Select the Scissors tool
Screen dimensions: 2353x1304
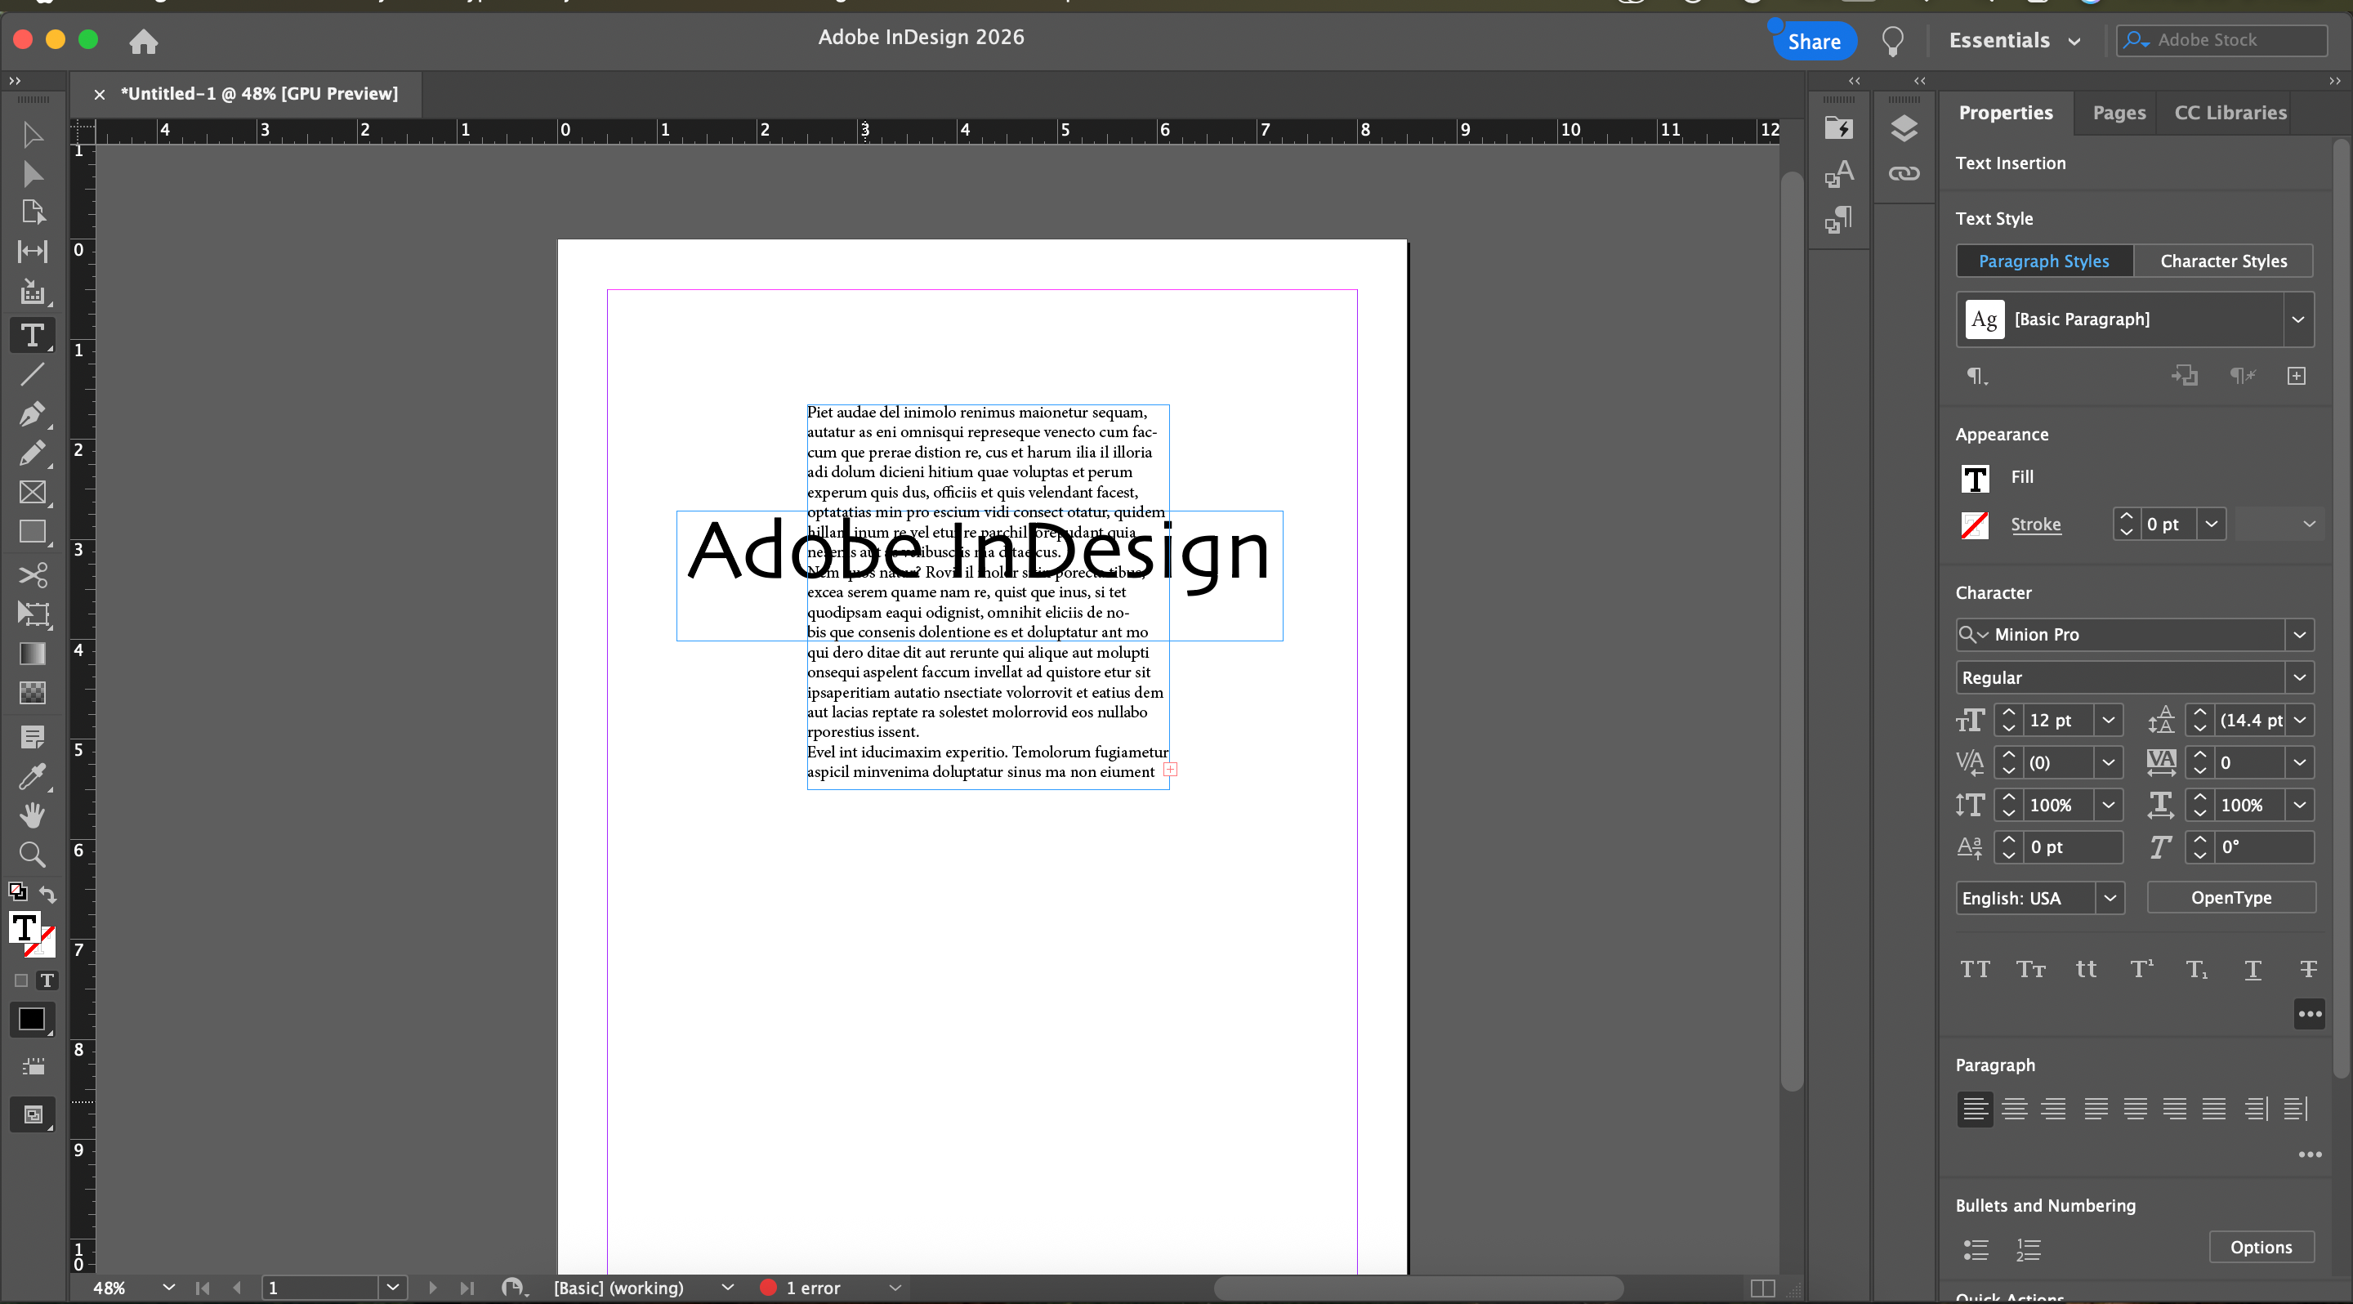pyautogui.click(x=32, y=574)
